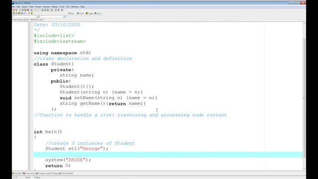Screen dimensions: 318x179
Task: Open the File menu
Action: click(13, 6)
